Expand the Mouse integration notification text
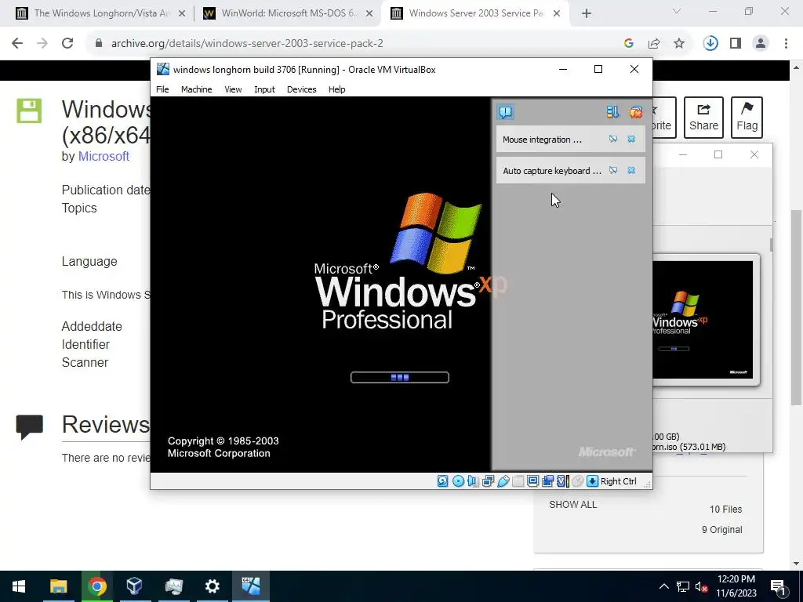The height and width of the screenshot is (602, 803). click(543, 140)
